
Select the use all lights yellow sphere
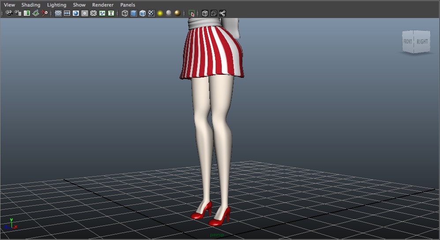(160, 13)
